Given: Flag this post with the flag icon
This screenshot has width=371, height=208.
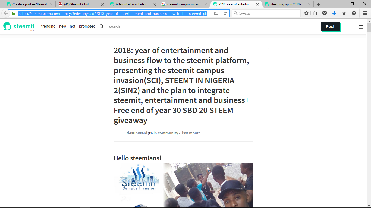Looking at the screenshot, I should point(268,48).
